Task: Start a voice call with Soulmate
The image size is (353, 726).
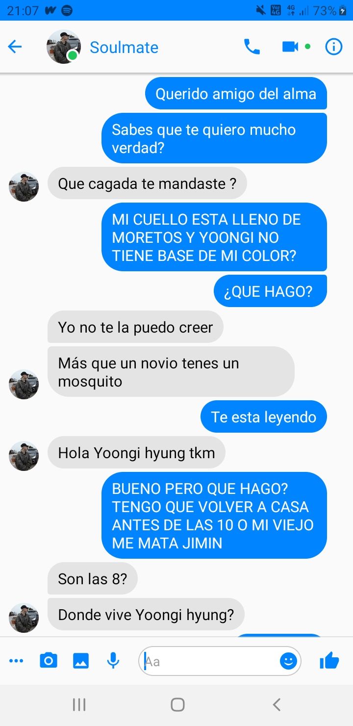Action: click(x=252, y=47)
